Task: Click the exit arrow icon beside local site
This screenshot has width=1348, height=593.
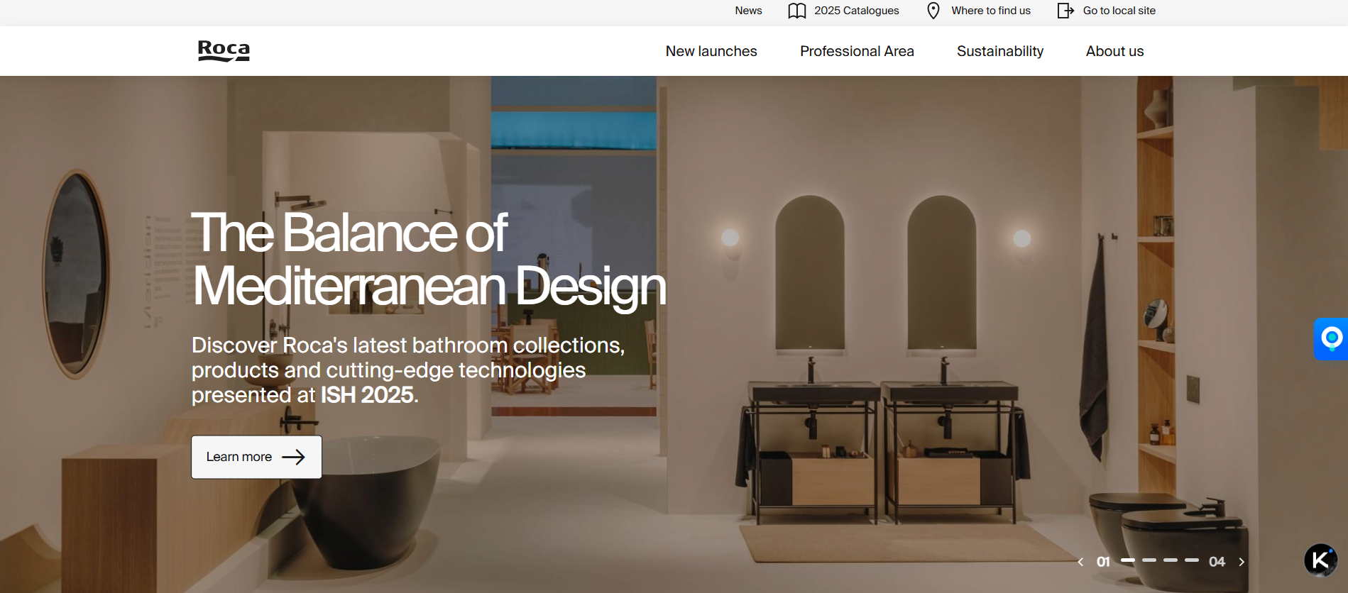Action: point(1065,11)
